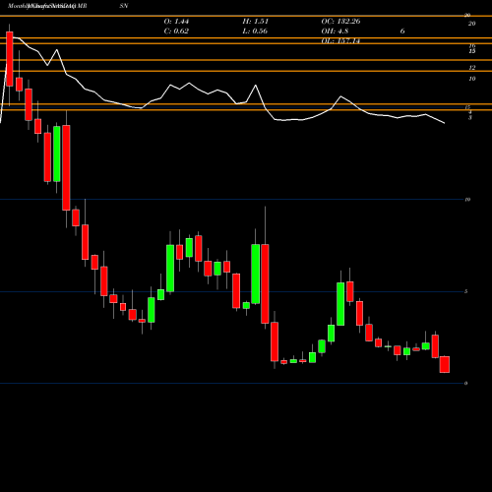This screenshot has width=492, height=492.
Task: Select the low price text L: 0.56
Action: point(255,31)
